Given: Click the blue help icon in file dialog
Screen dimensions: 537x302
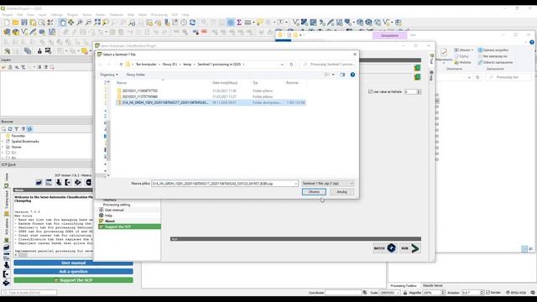Looking at the screenshot, I should [x=352, y=75].
